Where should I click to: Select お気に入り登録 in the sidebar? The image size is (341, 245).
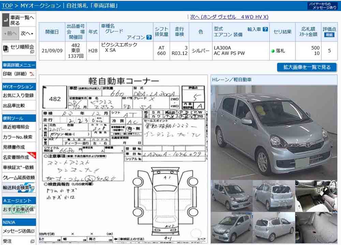click(x=19, y=95)
